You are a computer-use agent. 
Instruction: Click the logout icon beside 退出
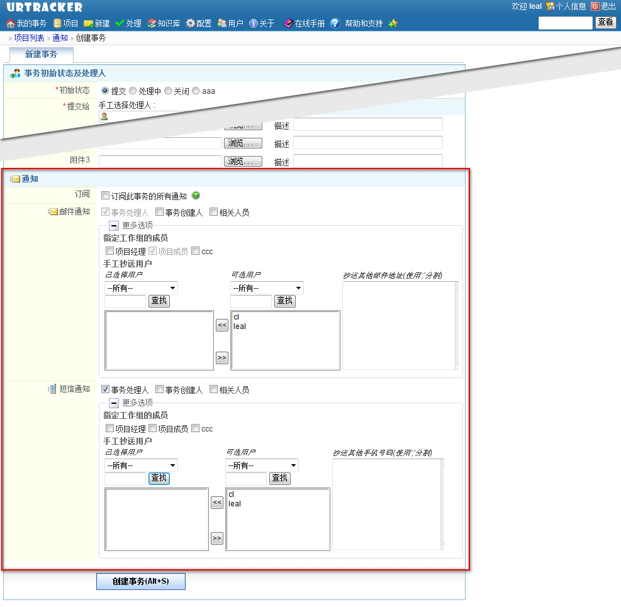(x=595, y=6)
